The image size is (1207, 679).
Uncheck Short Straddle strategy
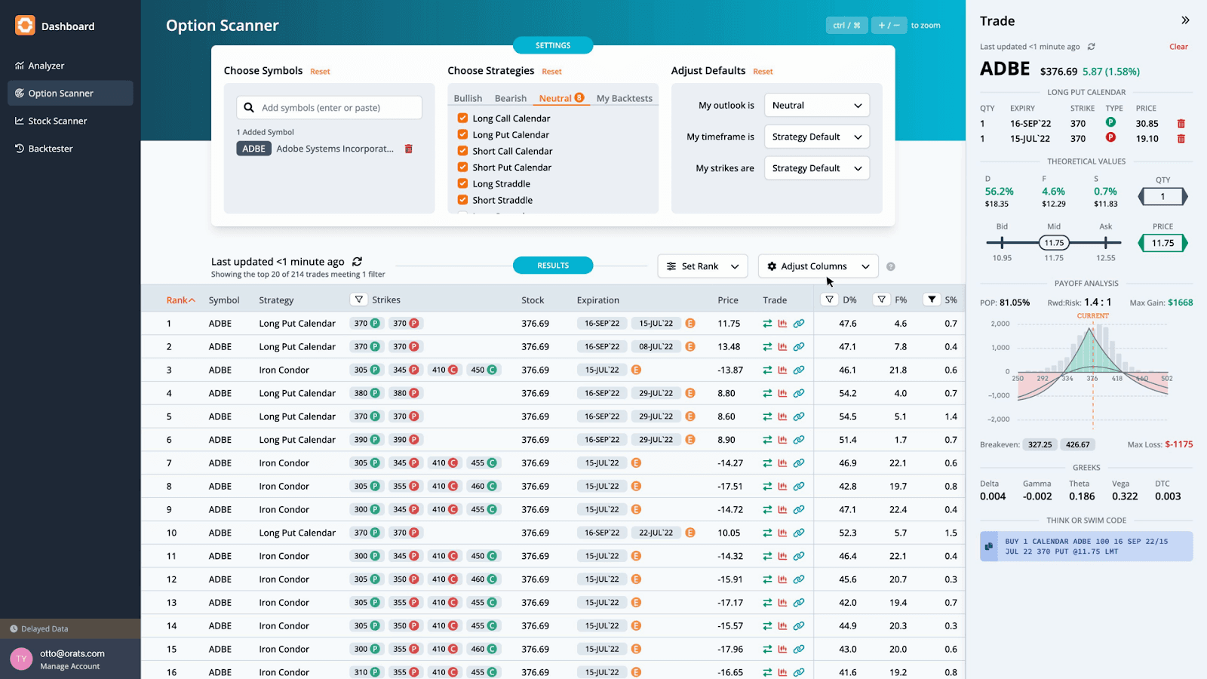(x=462, y=200)
